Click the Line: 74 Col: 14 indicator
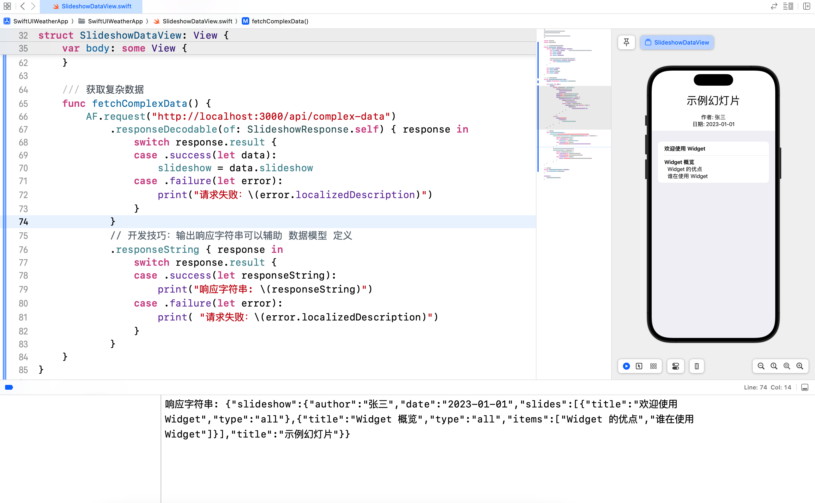This screenshot has width=815, height=503. [767, 387]
